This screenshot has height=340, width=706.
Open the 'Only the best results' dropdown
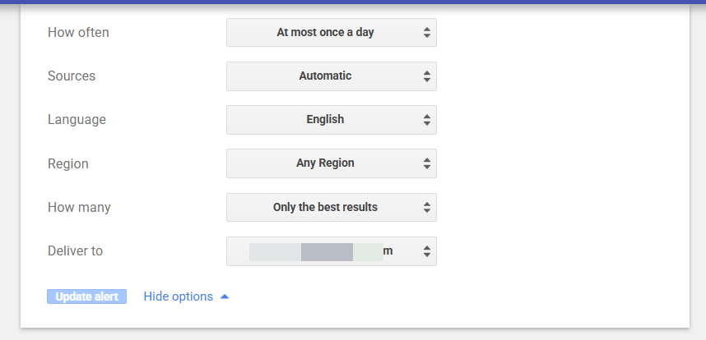click(x=326, y=208)
